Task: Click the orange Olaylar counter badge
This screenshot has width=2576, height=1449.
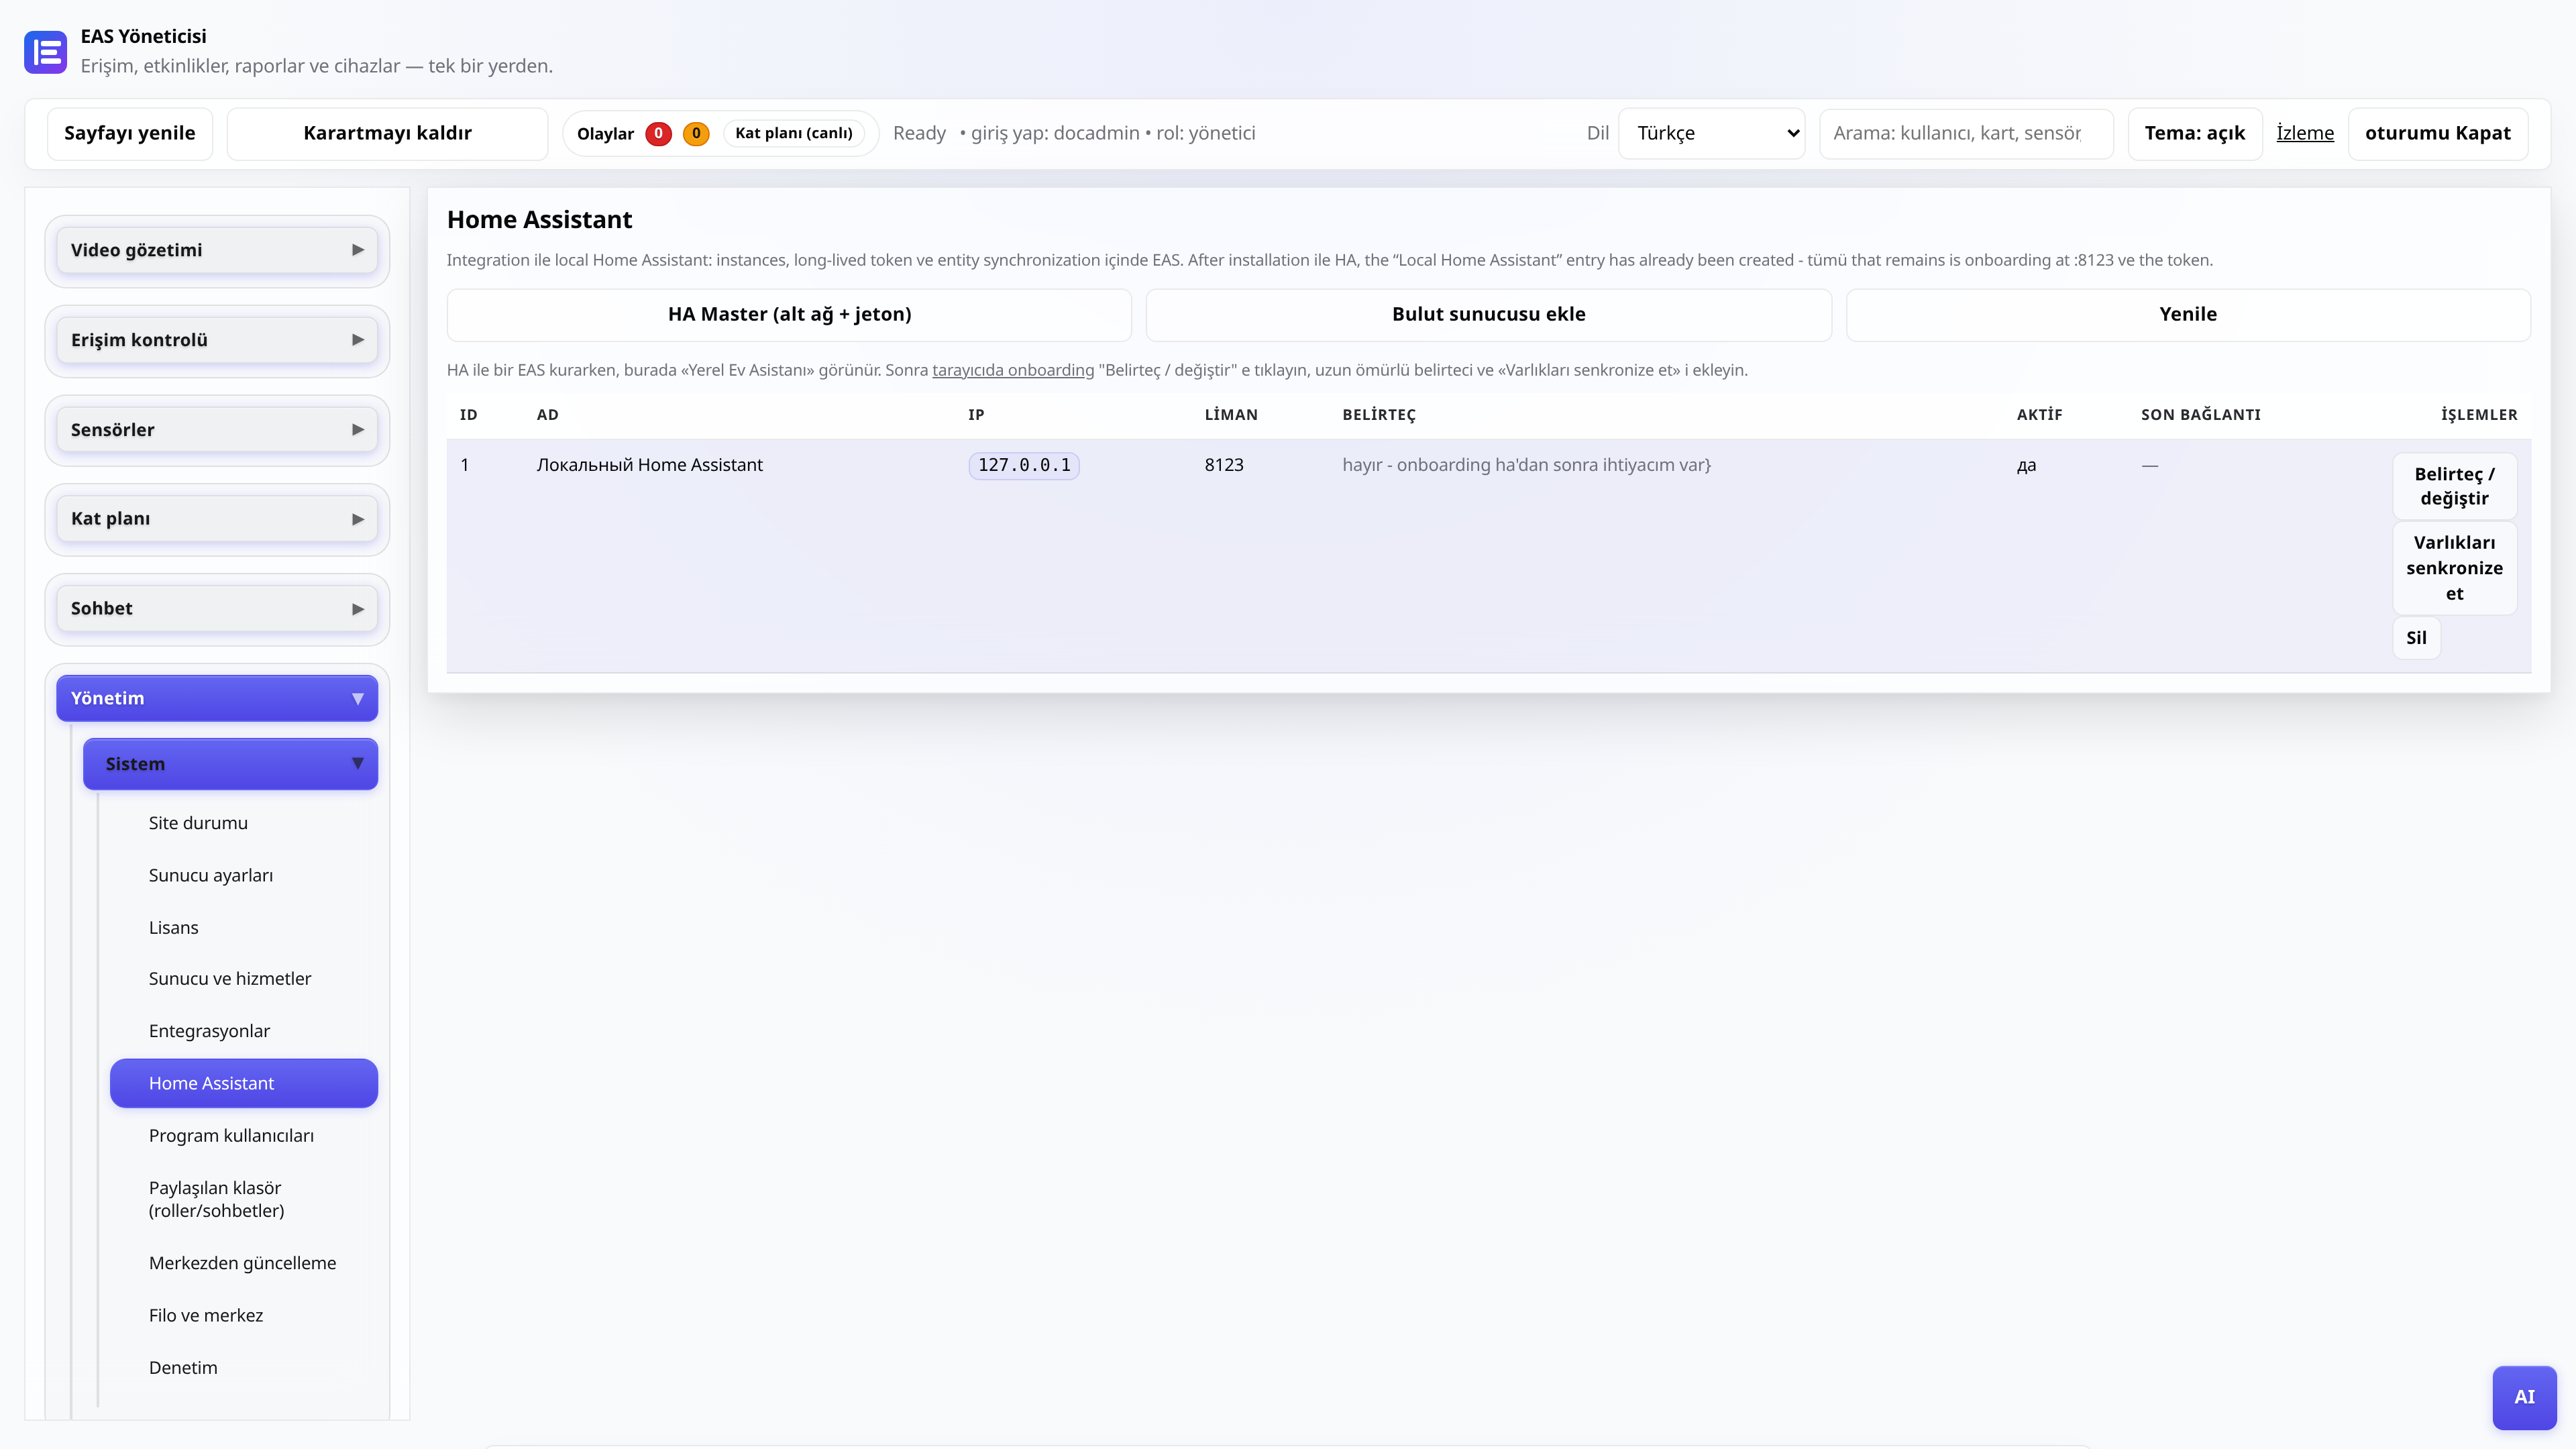Action: click(696, 134)
